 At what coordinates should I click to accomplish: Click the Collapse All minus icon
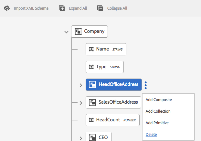point(100,8)
